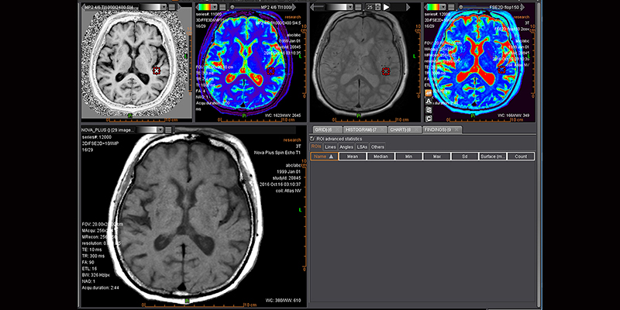Viewport: 620px width, 310px height.
Task: Click the 'A' annotation icon in the FSE2D viewer
Action: (429, 100)
